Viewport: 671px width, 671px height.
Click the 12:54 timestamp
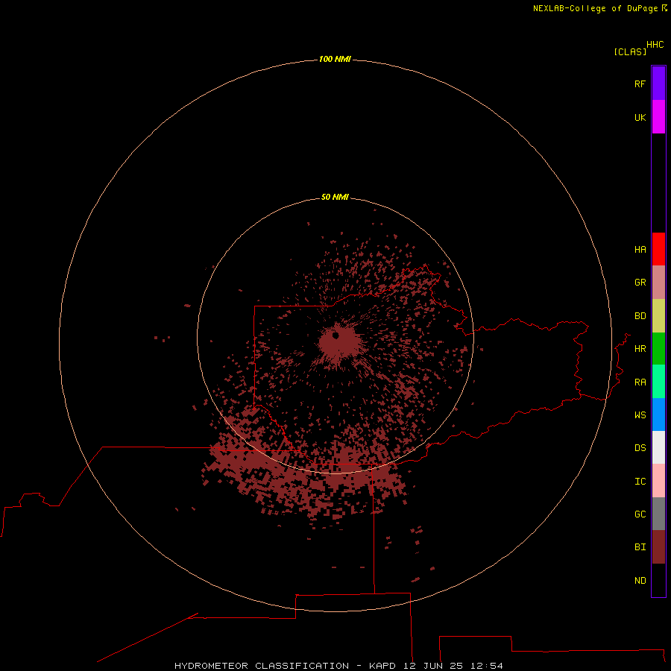point(487,666)
